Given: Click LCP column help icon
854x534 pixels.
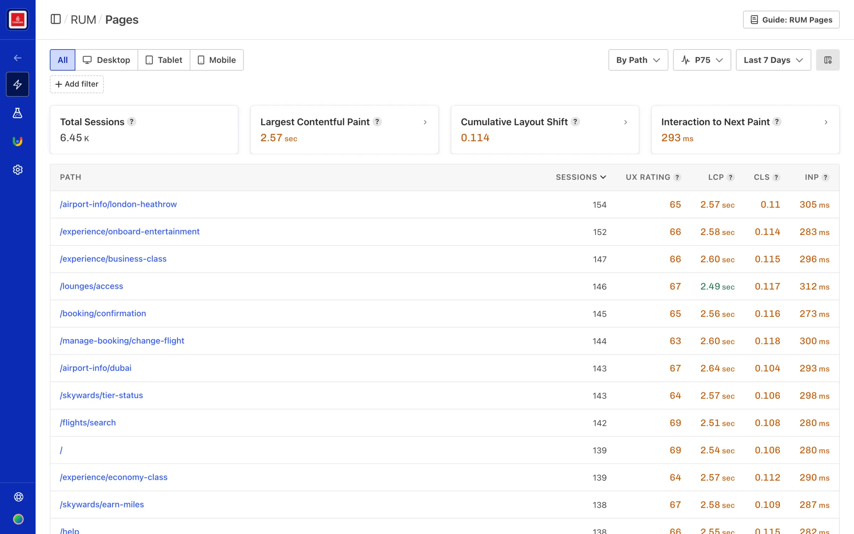Looking at the screenshot, I should click(731, 177).
